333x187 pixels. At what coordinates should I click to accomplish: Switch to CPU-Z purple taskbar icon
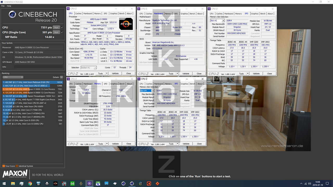tap(89, 184)
